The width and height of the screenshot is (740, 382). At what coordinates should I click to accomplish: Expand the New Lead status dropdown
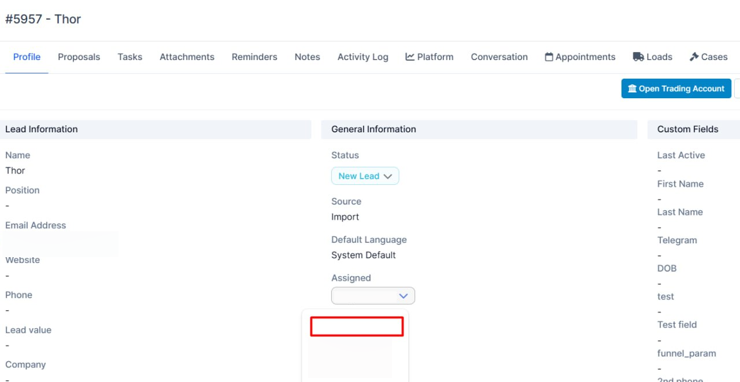tap(365, 176)
